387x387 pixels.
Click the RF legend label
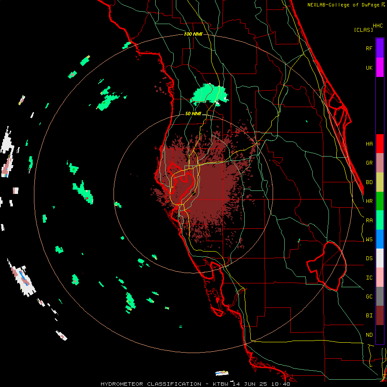(369, 49)
